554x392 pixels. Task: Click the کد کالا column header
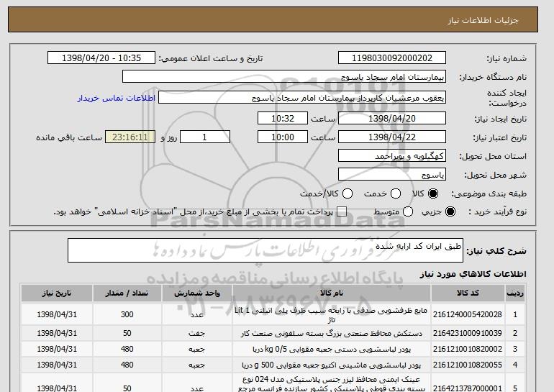[x=468, y=293]
